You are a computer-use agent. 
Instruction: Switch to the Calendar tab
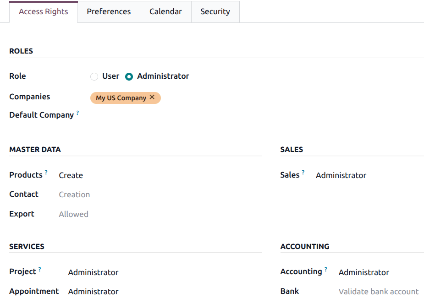(165, 11)
